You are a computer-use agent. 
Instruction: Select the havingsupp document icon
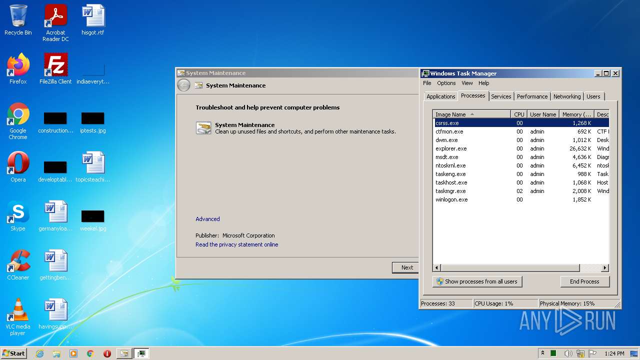coord(55,314)
